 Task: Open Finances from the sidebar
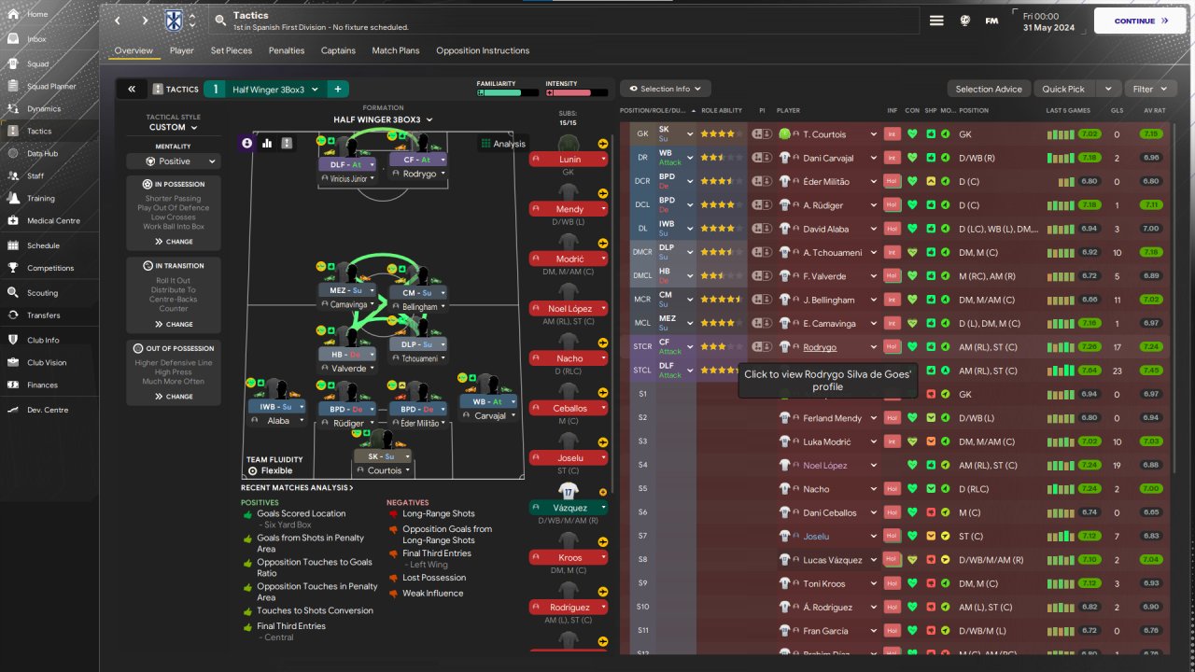coord(42,385)
